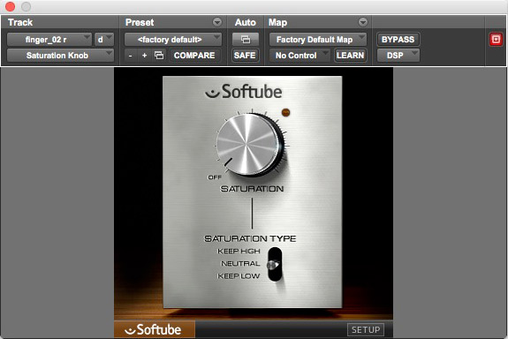Image resolution: width=508 pixels, height=339 pixels.
Task: Click the Softube logo on the plugin faceplate
Action: tap(243, 92)
